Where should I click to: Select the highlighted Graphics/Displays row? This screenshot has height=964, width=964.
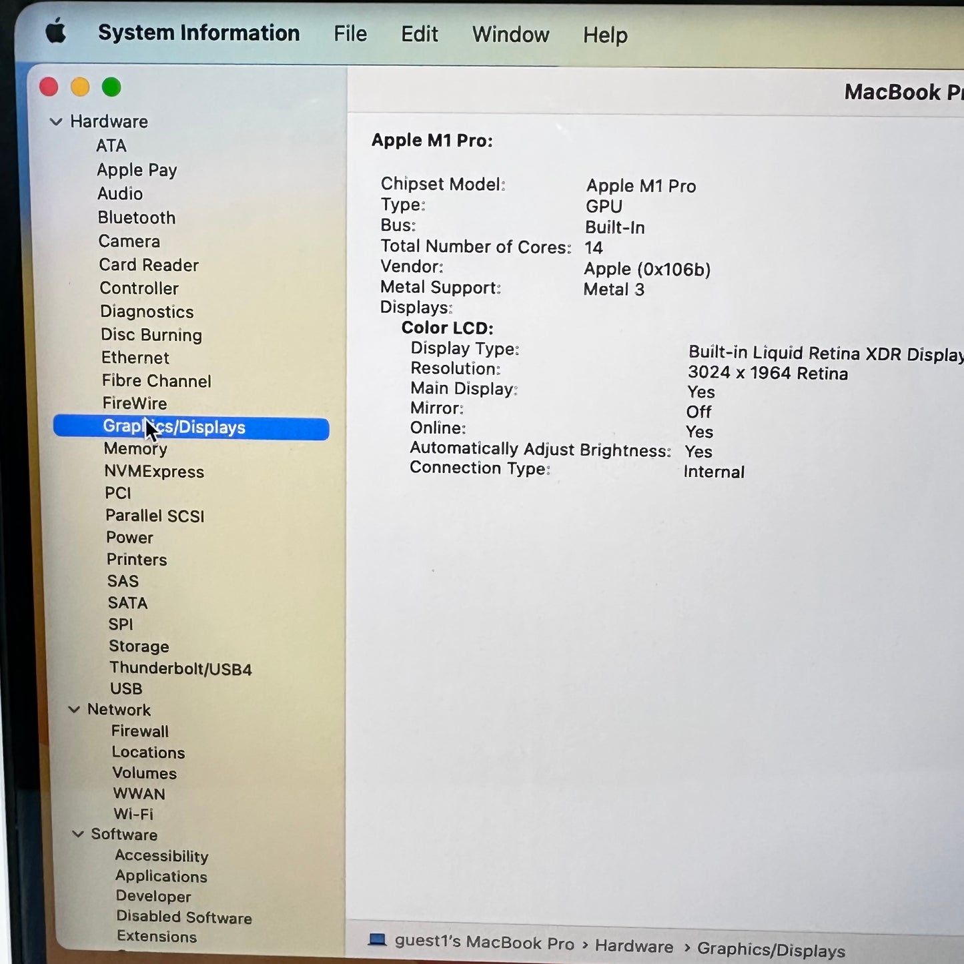coord(191,428)
